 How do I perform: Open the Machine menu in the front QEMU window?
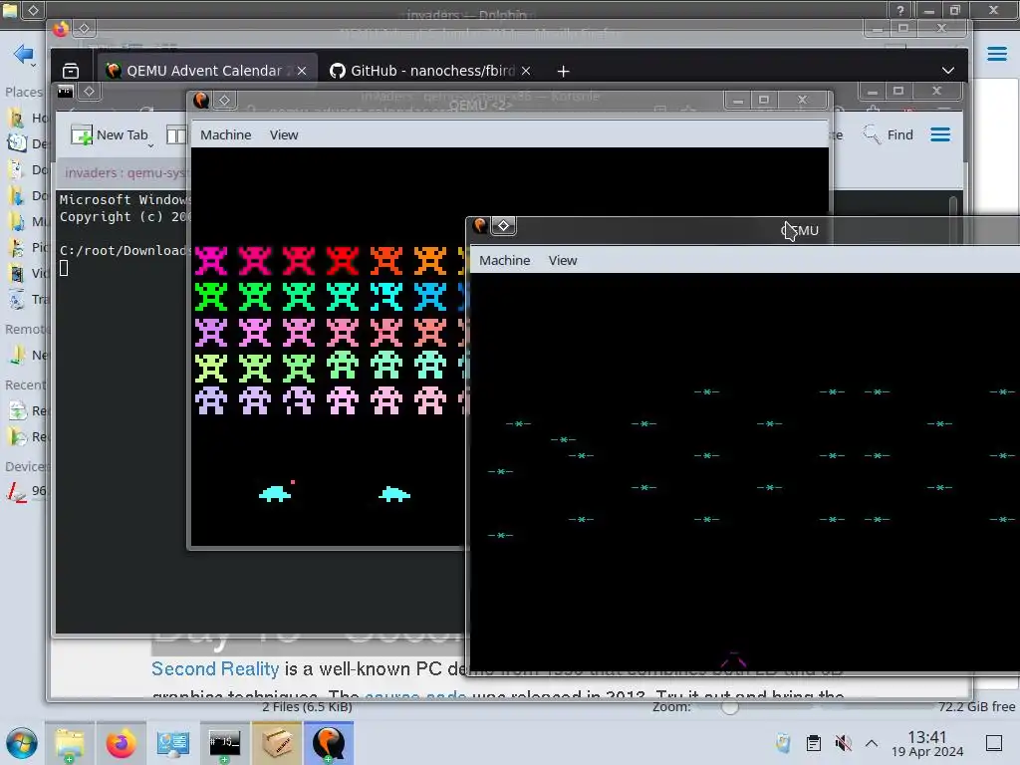pyautogui.click(x=504, y=260)
